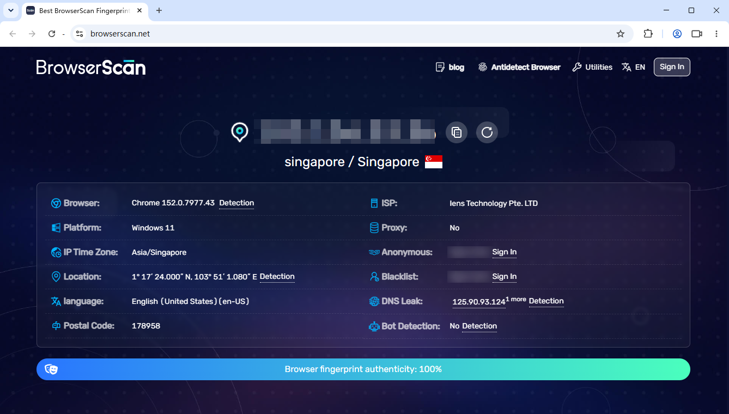Image resolution: width=729 pixels, height=414 pixels.
Task: Click the DNS globe icon beside DNS Leak
Action: coord(374,301)
